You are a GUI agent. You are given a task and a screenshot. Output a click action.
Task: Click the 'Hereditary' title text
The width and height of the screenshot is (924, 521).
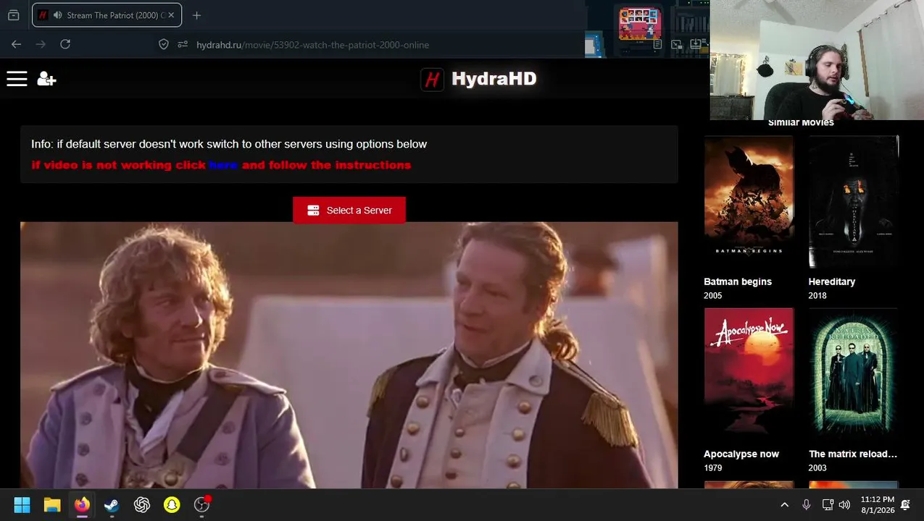832,281
